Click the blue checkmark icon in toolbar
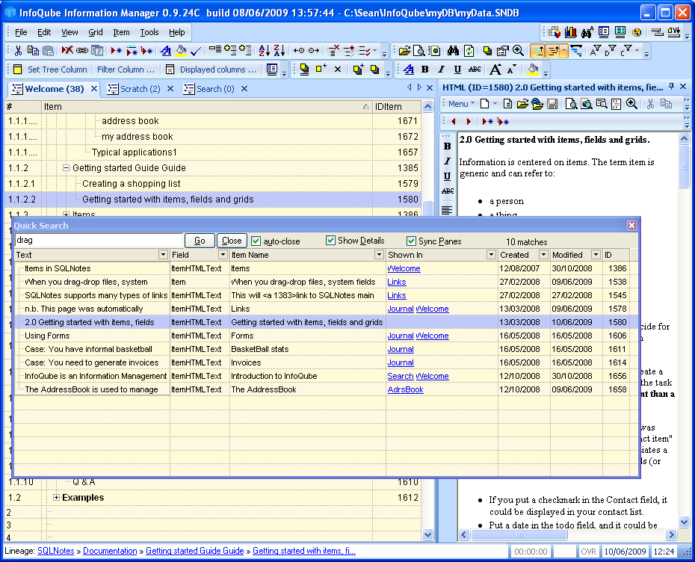This screenshot has width=695, height=562. coord(196,52)
